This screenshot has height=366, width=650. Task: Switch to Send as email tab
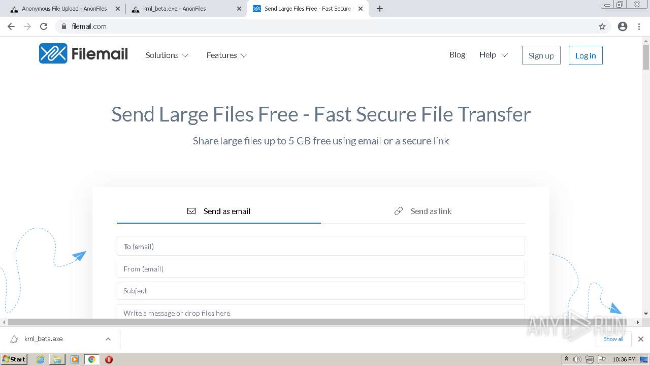[x=219, y=211]
